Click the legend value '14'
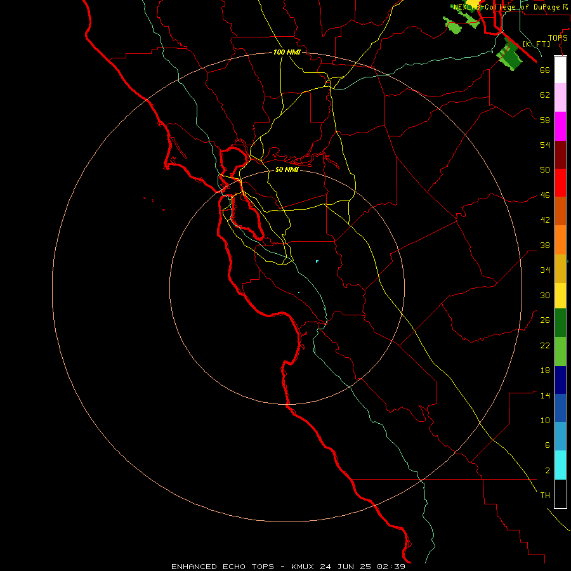571x571 pixels. click(x=545, y=395)
